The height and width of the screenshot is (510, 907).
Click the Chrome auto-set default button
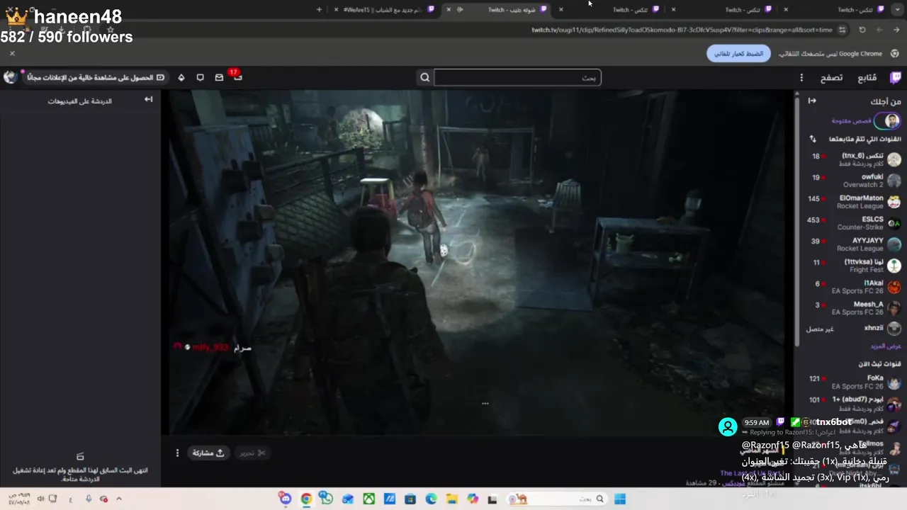tap(738, 53)
